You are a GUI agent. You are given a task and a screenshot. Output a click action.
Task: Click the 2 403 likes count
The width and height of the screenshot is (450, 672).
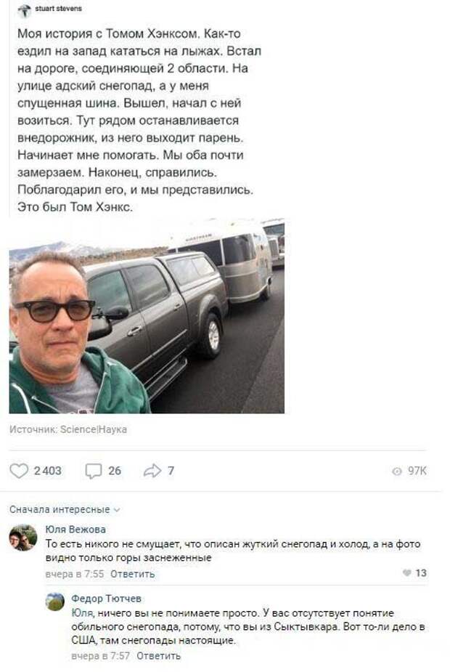[47, 471]
